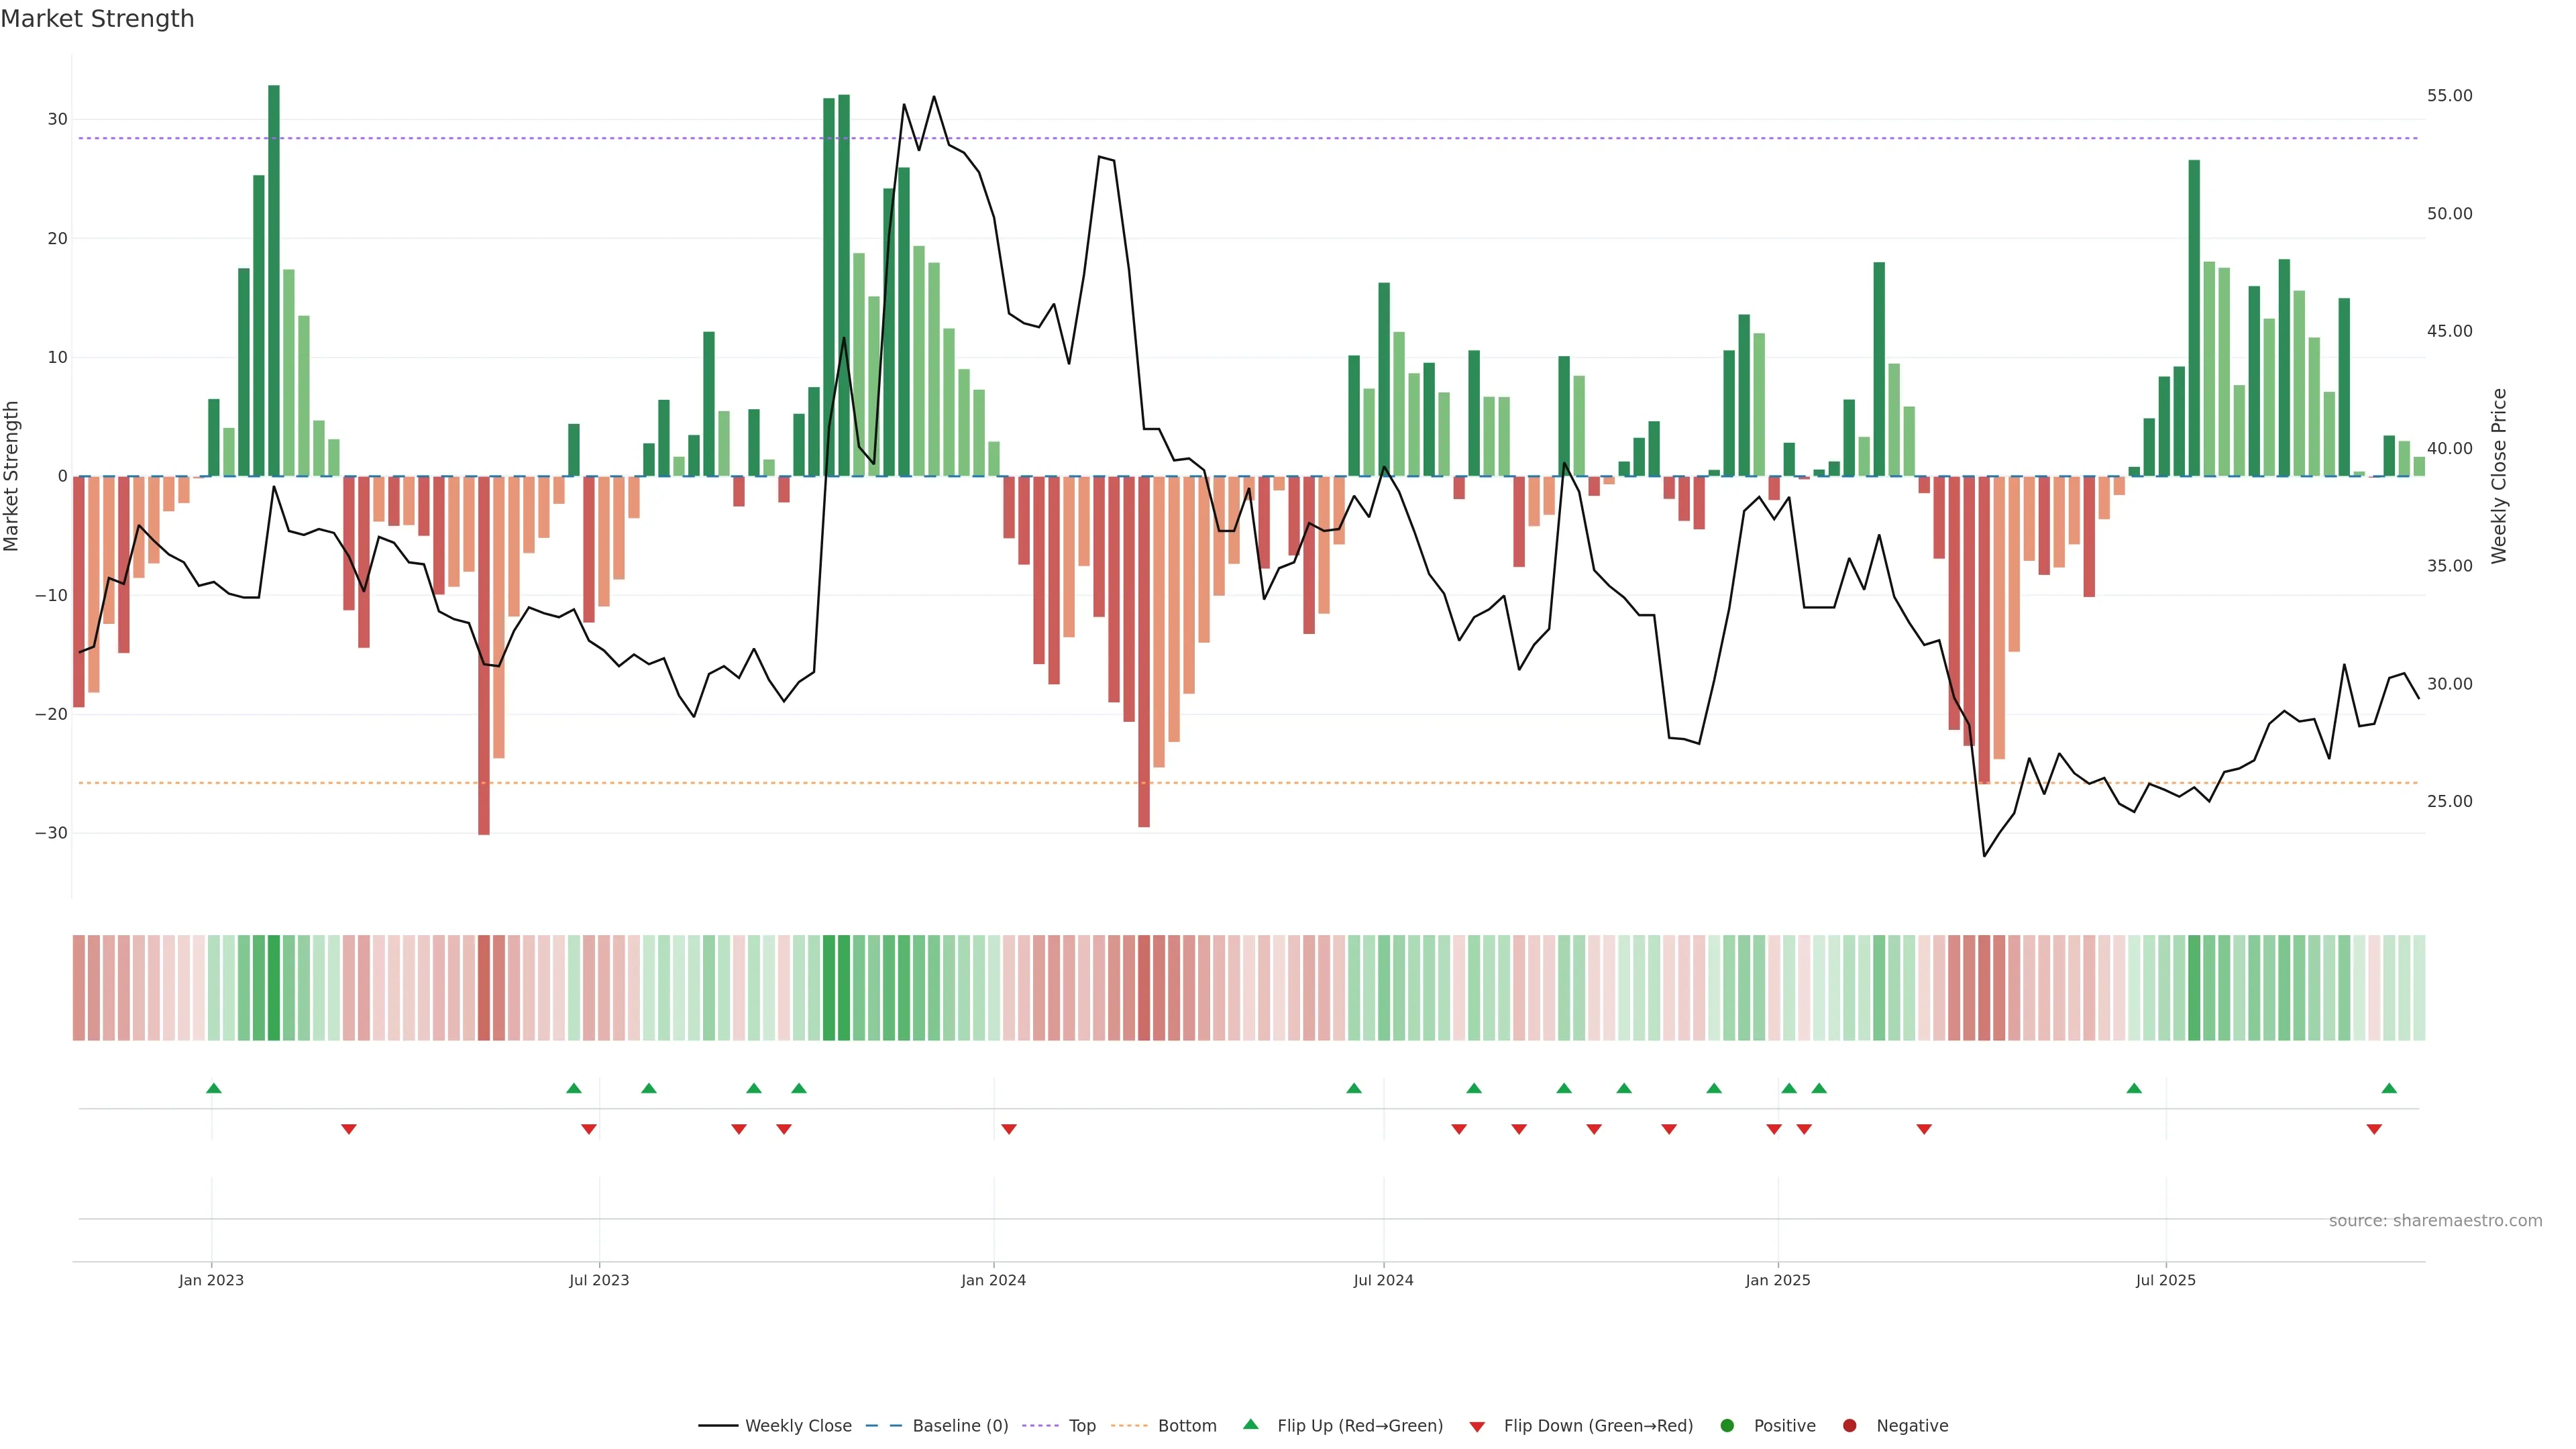This screenshot has height=1449, width=2576.
Task: Click the Jul 2024 x-axis label
Action: tap(1383, 1280)
